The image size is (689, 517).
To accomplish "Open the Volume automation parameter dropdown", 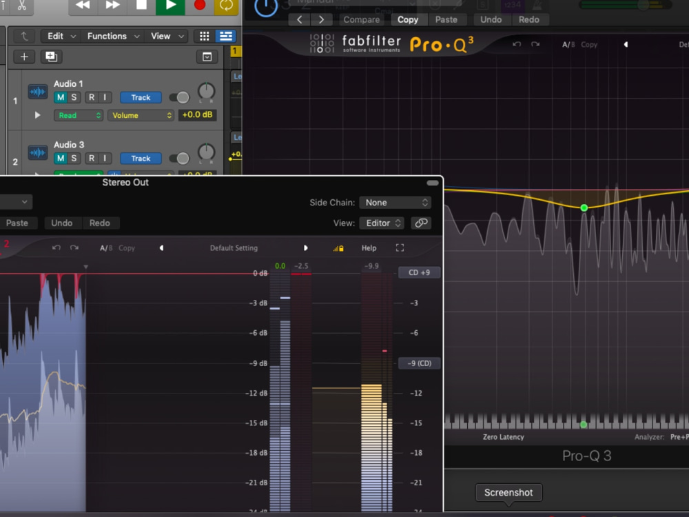I will point(141,115).
